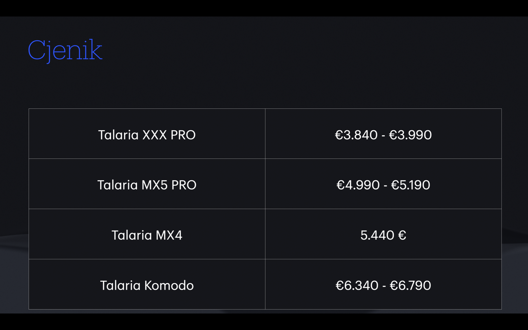Click the €6.340 lower price

(357, 285)
